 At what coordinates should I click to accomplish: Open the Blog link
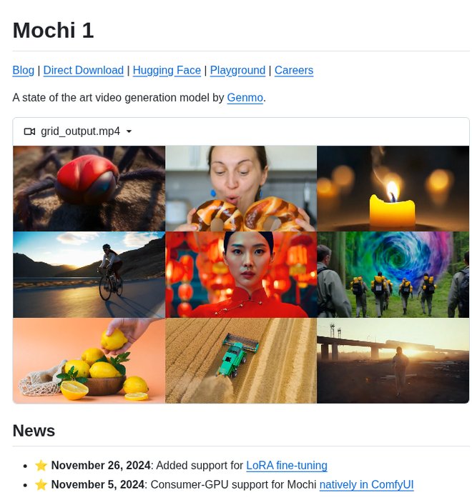(x=24, y=70)
